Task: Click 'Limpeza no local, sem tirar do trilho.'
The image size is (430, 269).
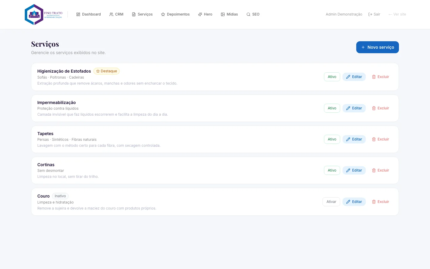Action: click(x=68, y=177)
